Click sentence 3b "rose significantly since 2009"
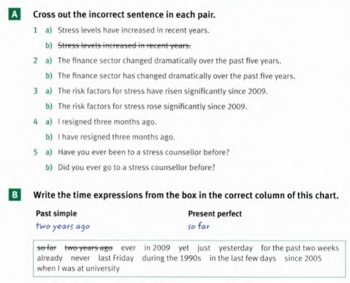 click(152, 107)
